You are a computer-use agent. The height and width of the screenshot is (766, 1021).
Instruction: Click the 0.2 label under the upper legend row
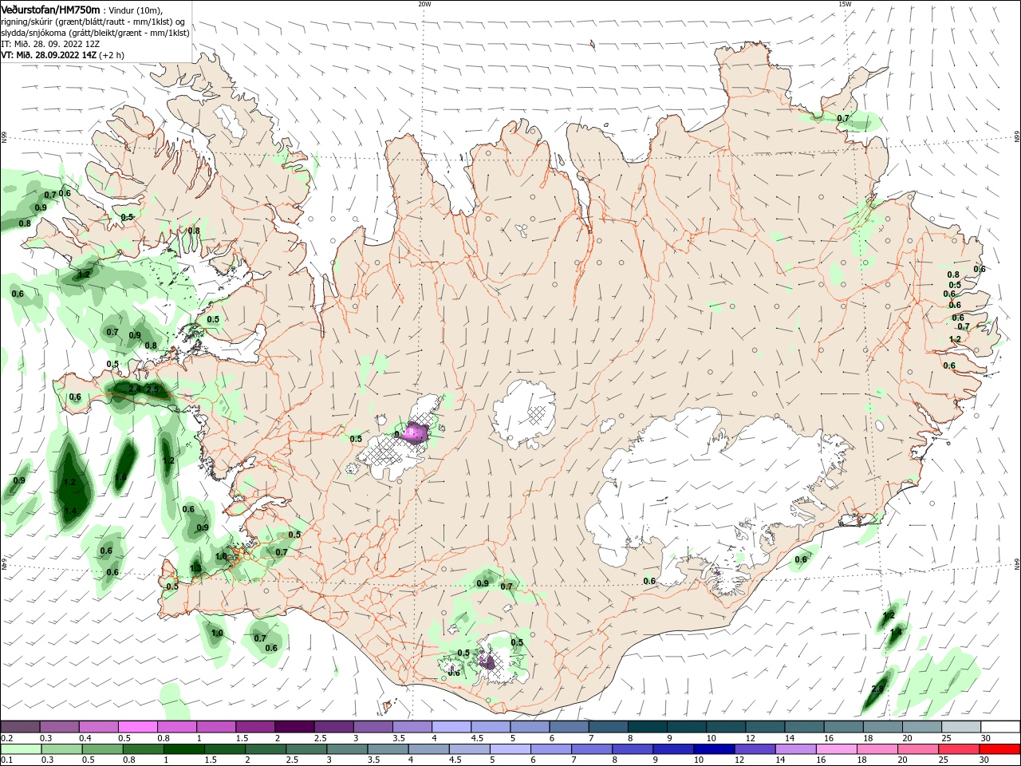(x=7, y=738)
